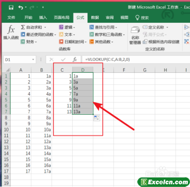
Task: Click cell D4 containing 7a
Action: point(83,94)
